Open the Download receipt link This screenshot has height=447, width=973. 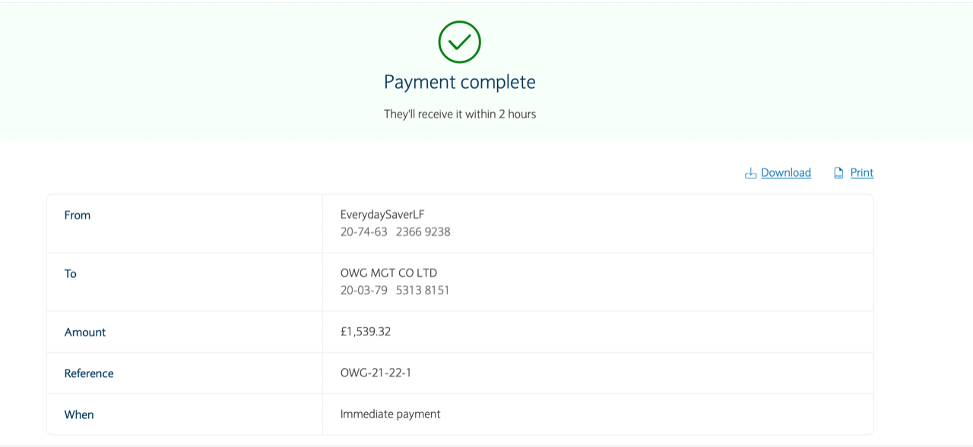[786, 173]
